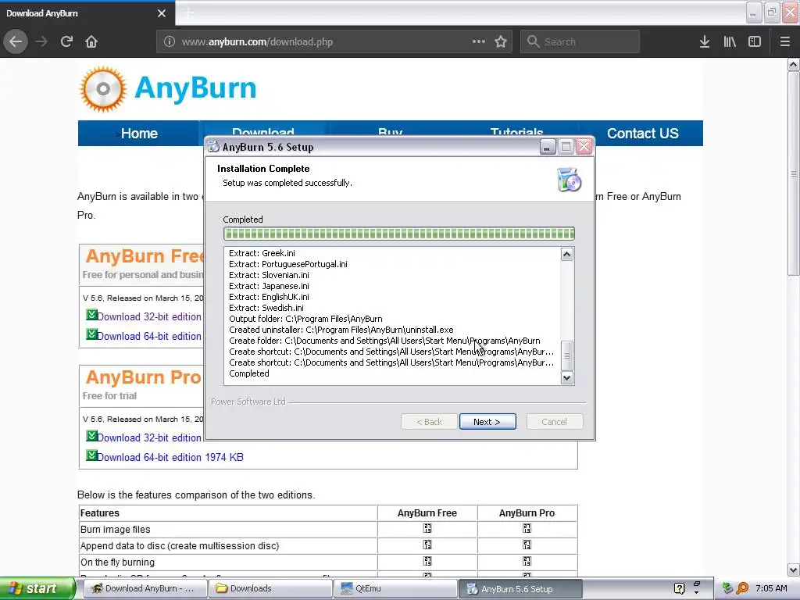Open the Contact US navigation tab
Screen dimensions: 800x600
click(x=642, y=133)
